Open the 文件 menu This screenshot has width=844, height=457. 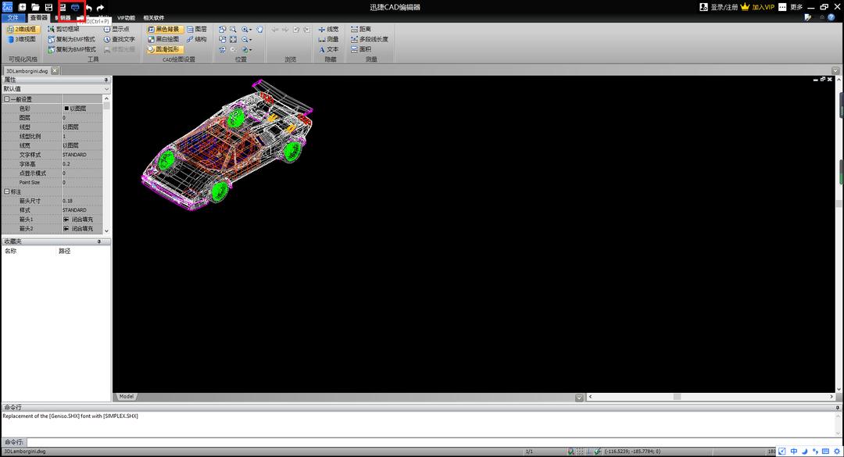13,17
